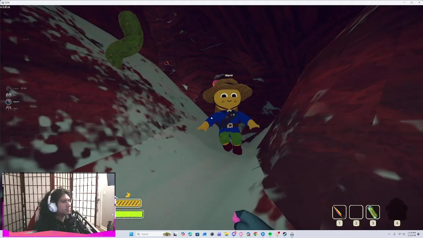Open the PEAK game taskbar icon
423x238 pixels.
[x=292, y=234]
